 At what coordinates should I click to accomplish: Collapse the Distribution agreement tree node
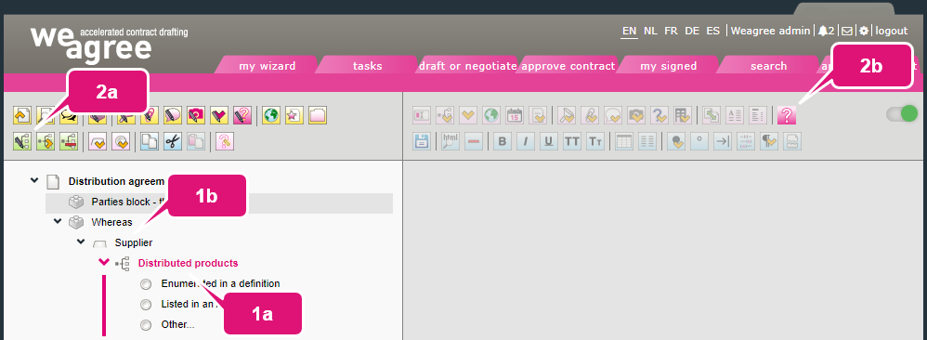(x=34, y=180)
